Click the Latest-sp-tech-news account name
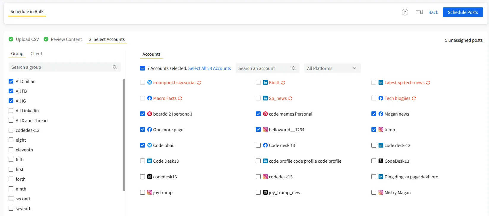 (x=404, y=83)
